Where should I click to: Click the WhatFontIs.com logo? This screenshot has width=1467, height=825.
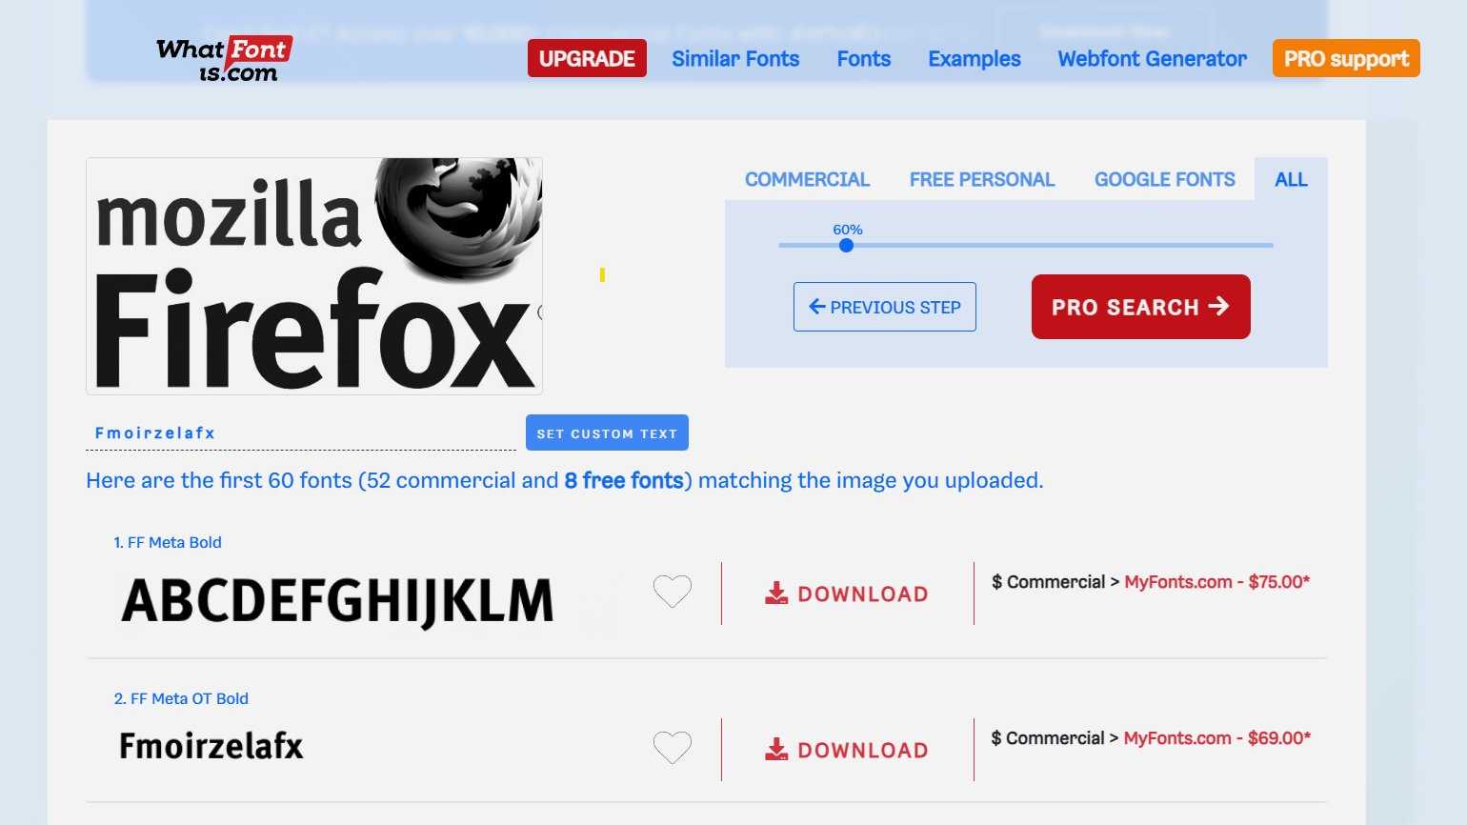(x=225, y=59)
